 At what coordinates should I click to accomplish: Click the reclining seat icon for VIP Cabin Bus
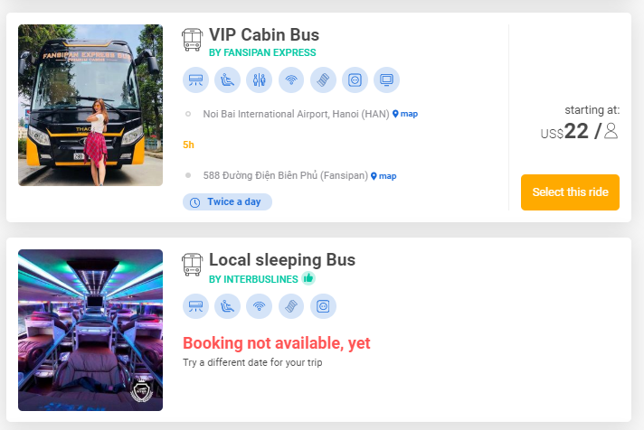[228, 79]
